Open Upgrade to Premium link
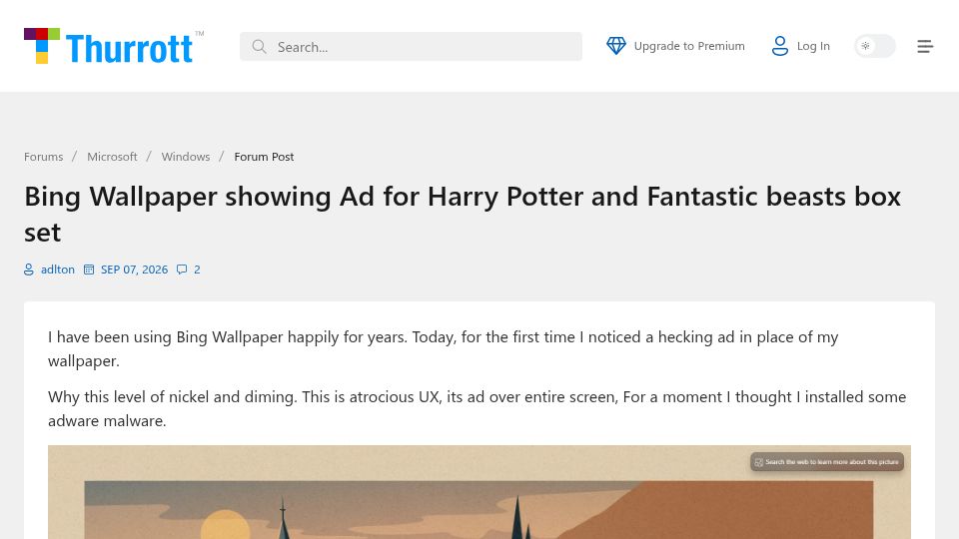Image resolution: width=959 pixels, height=539 pixels. (x=689, y=46)
